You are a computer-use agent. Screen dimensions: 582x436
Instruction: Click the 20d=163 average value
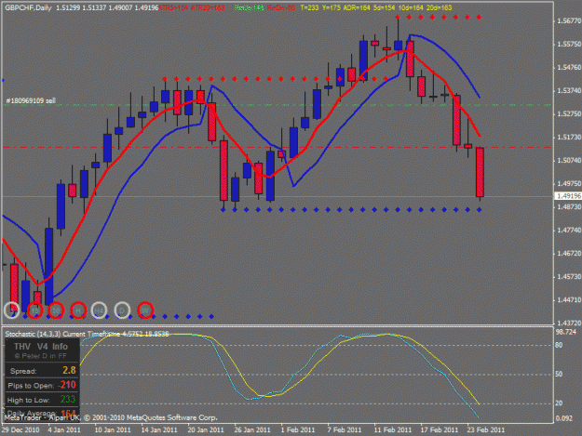(440, 7)
